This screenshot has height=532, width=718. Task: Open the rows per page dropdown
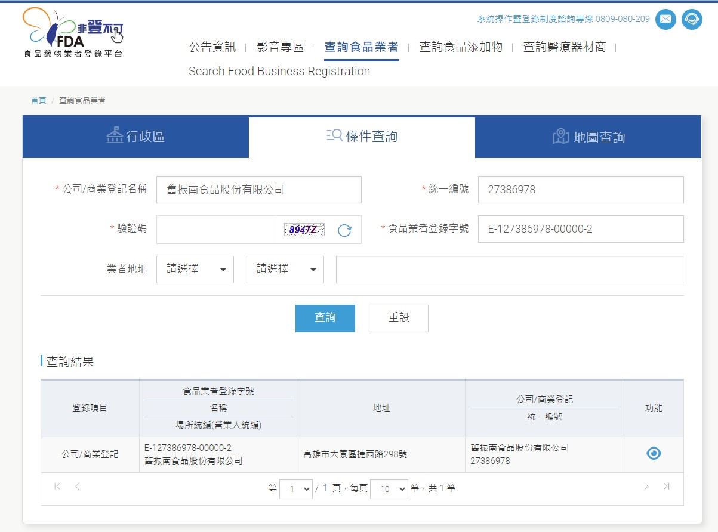click(389, 489)
